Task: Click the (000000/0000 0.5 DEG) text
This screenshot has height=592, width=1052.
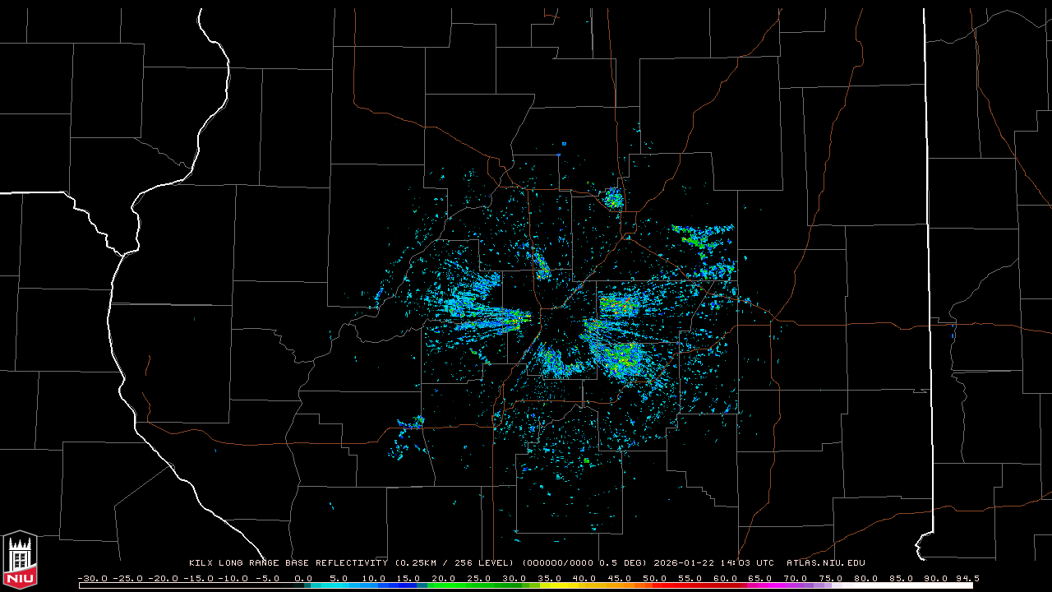Action: tap(584, 562)
